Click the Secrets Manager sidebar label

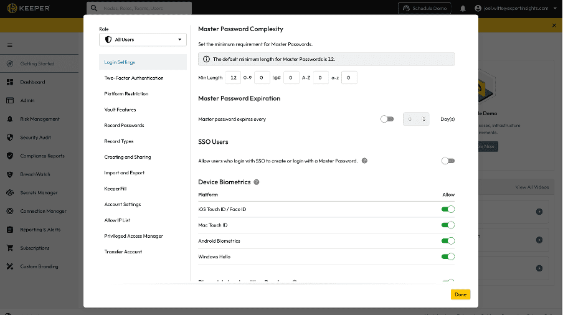[x=39, y=192]
